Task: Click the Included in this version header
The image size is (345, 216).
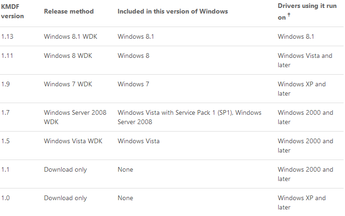Action: [x=173, y=11]
